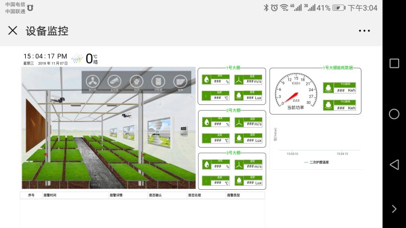Toggle the 二次炉膛温度 chart legend

pos(317,162)
